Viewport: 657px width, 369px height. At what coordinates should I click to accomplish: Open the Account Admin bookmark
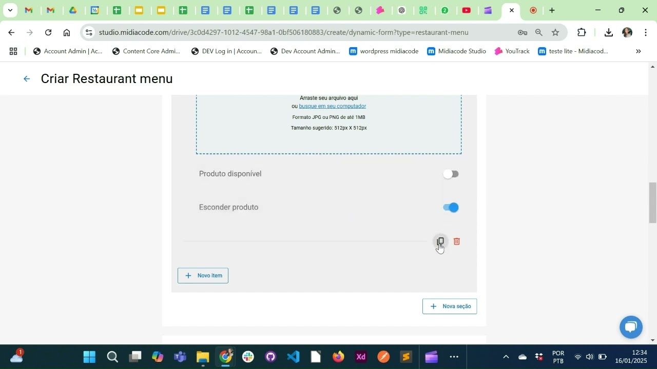pyautogui.click(x=68, y=51)
